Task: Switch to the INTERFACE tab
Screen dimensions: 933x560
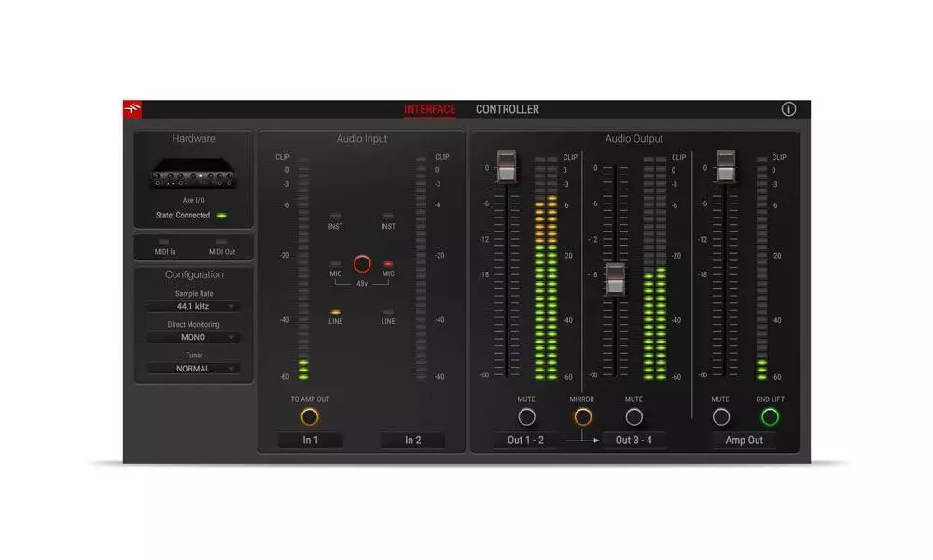Action: tap(429, 109)
